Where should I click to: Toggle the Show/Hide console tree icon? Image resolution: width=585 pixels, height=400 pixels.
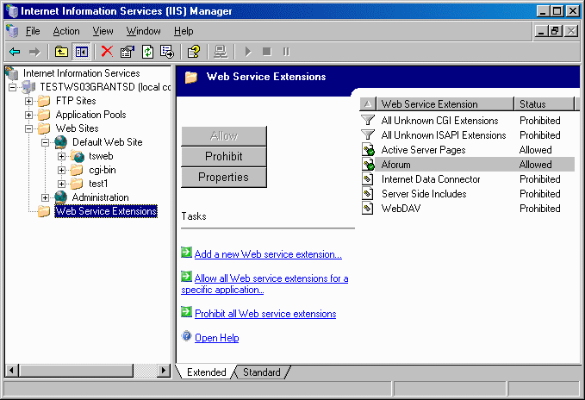pos(81,52)
